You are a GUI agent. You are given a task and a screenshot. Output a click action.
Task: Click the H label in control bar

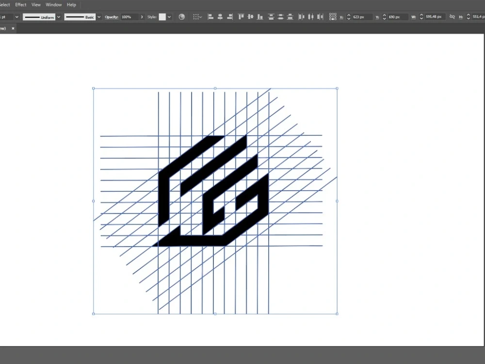[461, 17]
